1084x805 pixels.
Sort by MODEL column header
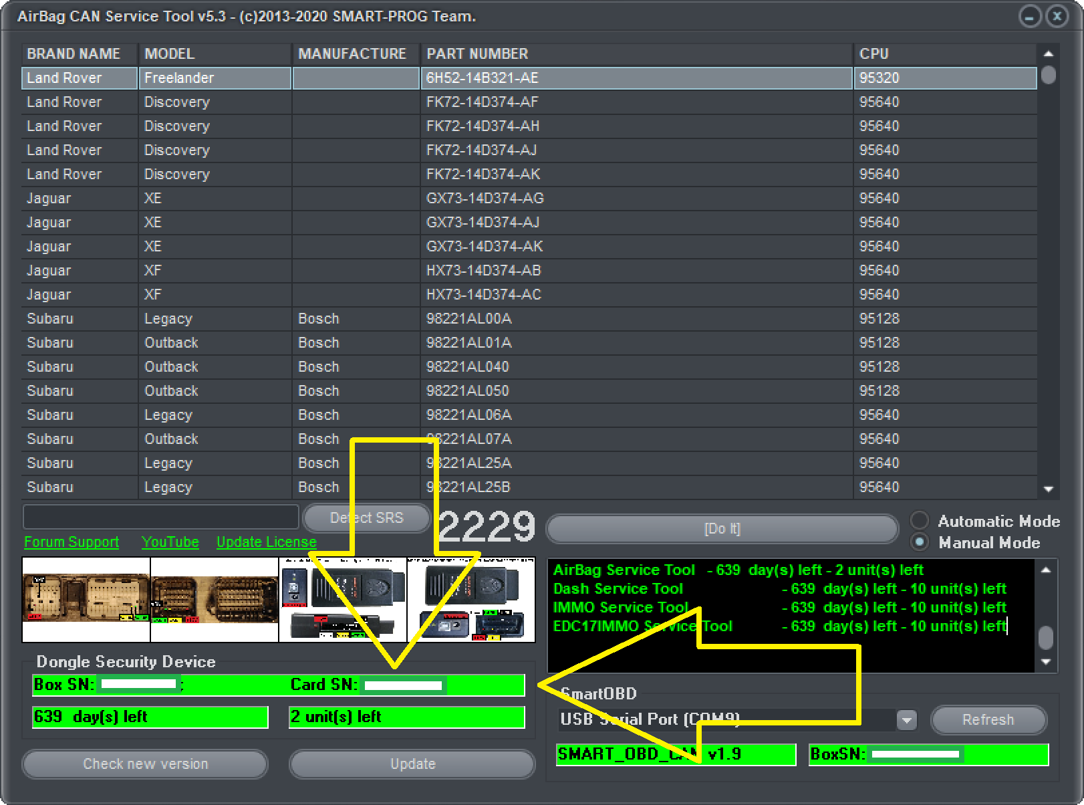215,53
